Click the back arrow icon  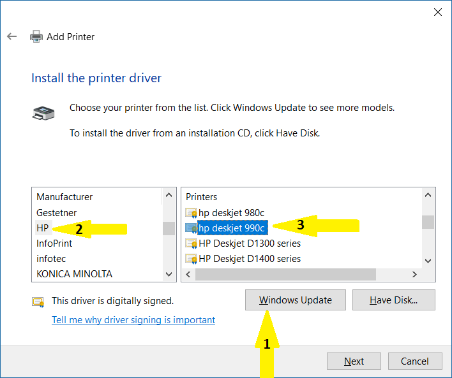[11, 36]
